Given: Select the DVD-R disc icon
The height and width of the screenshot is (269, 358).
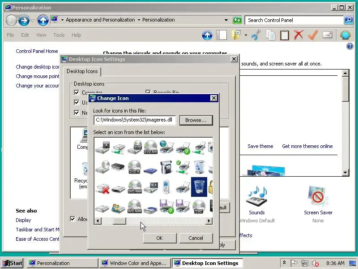Looking at the screenshot, I should (135, 167).
